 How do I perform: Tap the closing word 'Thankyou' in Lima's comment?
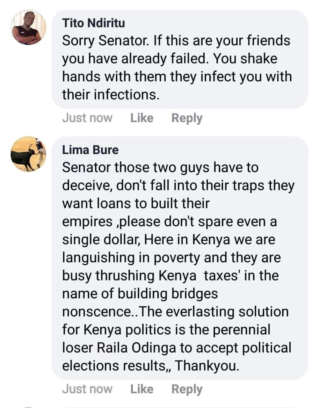pyautogui.click(x=207, y=366)
